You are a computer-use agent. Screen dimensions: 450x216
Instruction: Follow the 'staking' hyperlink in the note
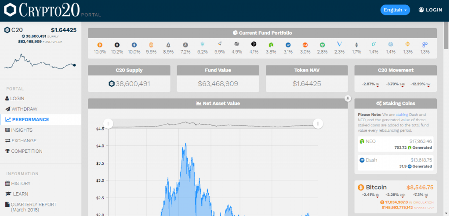[402, 115]
